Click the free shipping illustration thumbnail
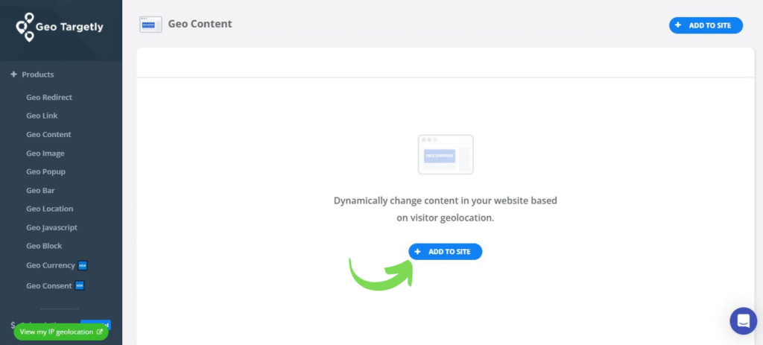Screen dimensions: 763x345 446,155
